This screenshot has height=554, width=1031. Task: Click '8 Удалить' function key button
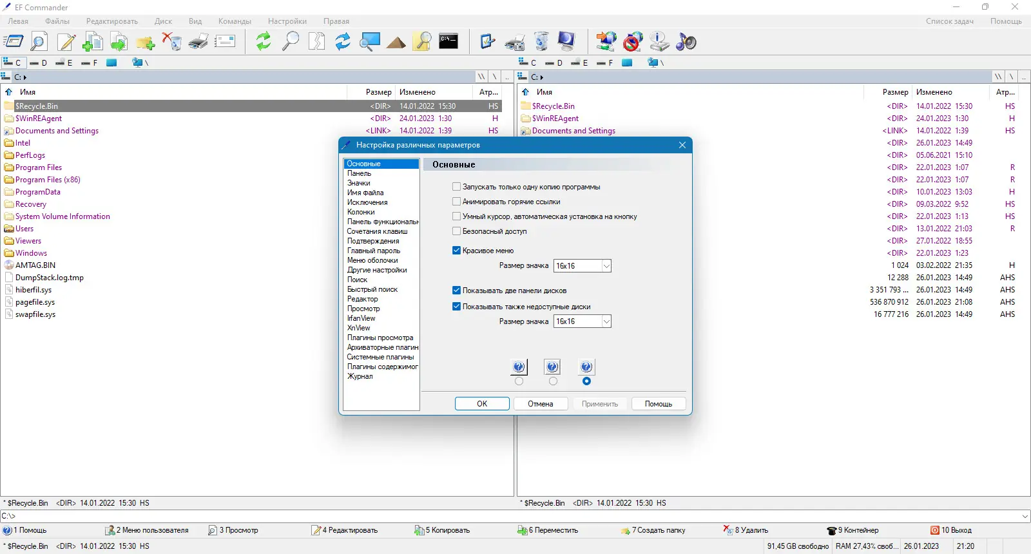[x=746, y=530]
